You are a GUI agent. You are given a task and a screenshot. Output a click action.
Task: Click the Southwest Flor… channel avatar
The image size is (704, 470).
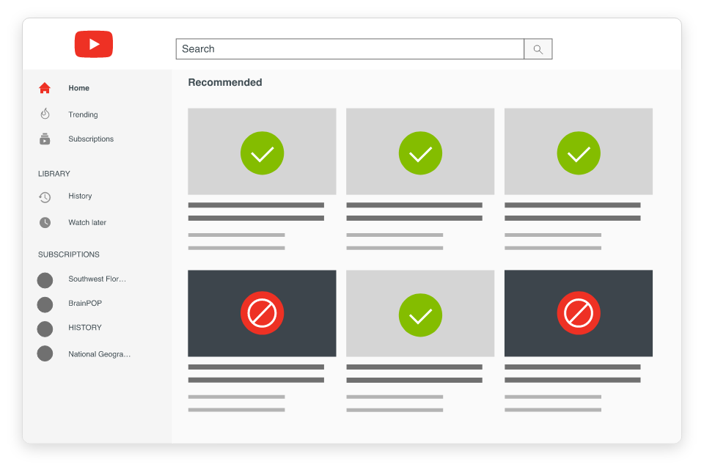tap(45, 280)
